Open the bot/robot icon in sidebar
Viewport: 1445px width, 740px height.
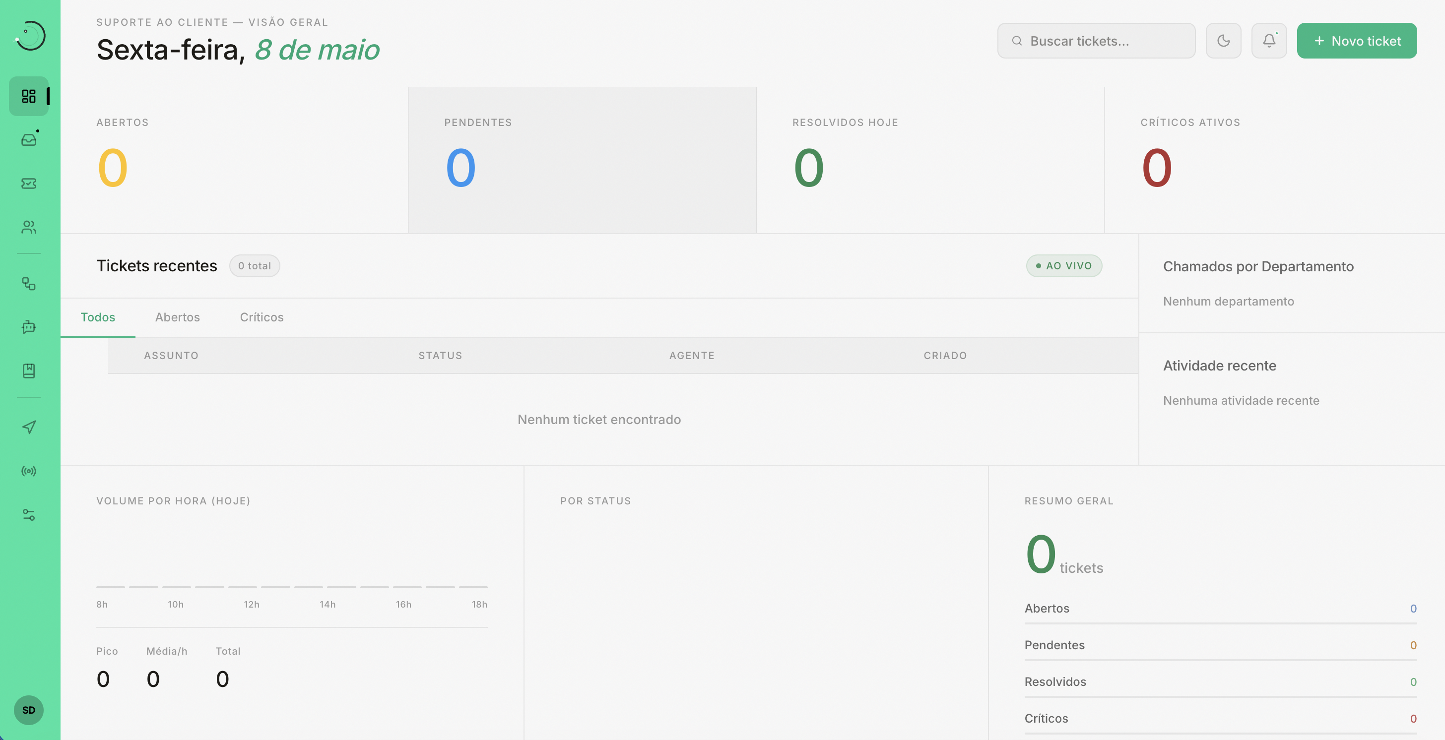pyautogui.click(x=29, y=327)
